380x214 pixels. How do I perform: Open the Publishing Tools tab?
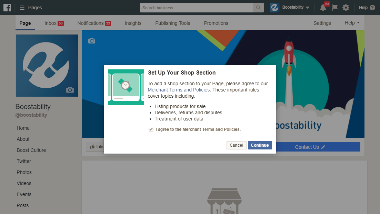pos(172,23)
